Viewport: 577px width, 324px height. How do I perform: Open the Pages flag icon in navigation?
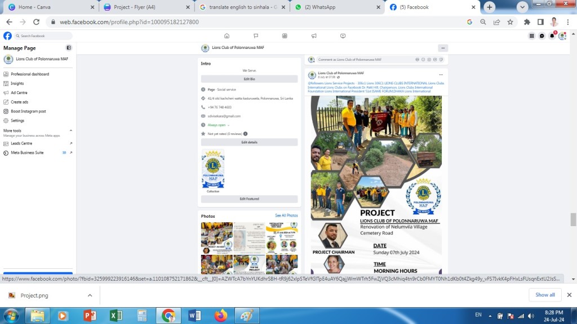[256, 35]
